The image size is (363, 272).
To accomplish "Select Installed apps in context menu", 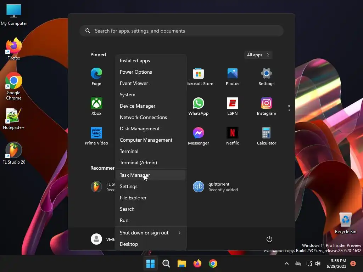I will tap(151, 61).
